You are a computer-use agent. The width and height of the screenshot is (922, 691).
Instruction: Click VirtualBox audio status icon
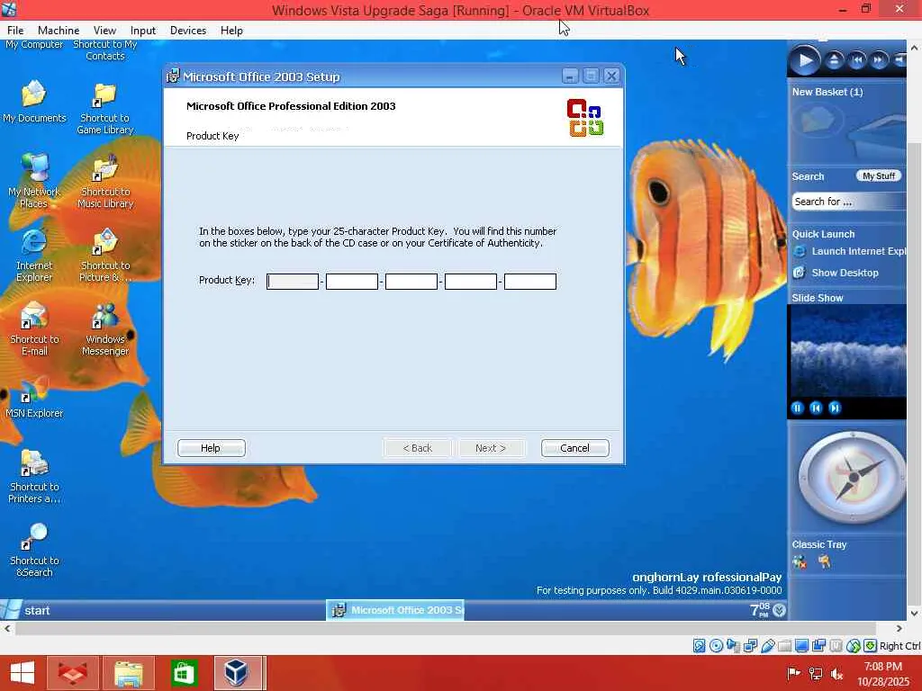tap(733, 646)
